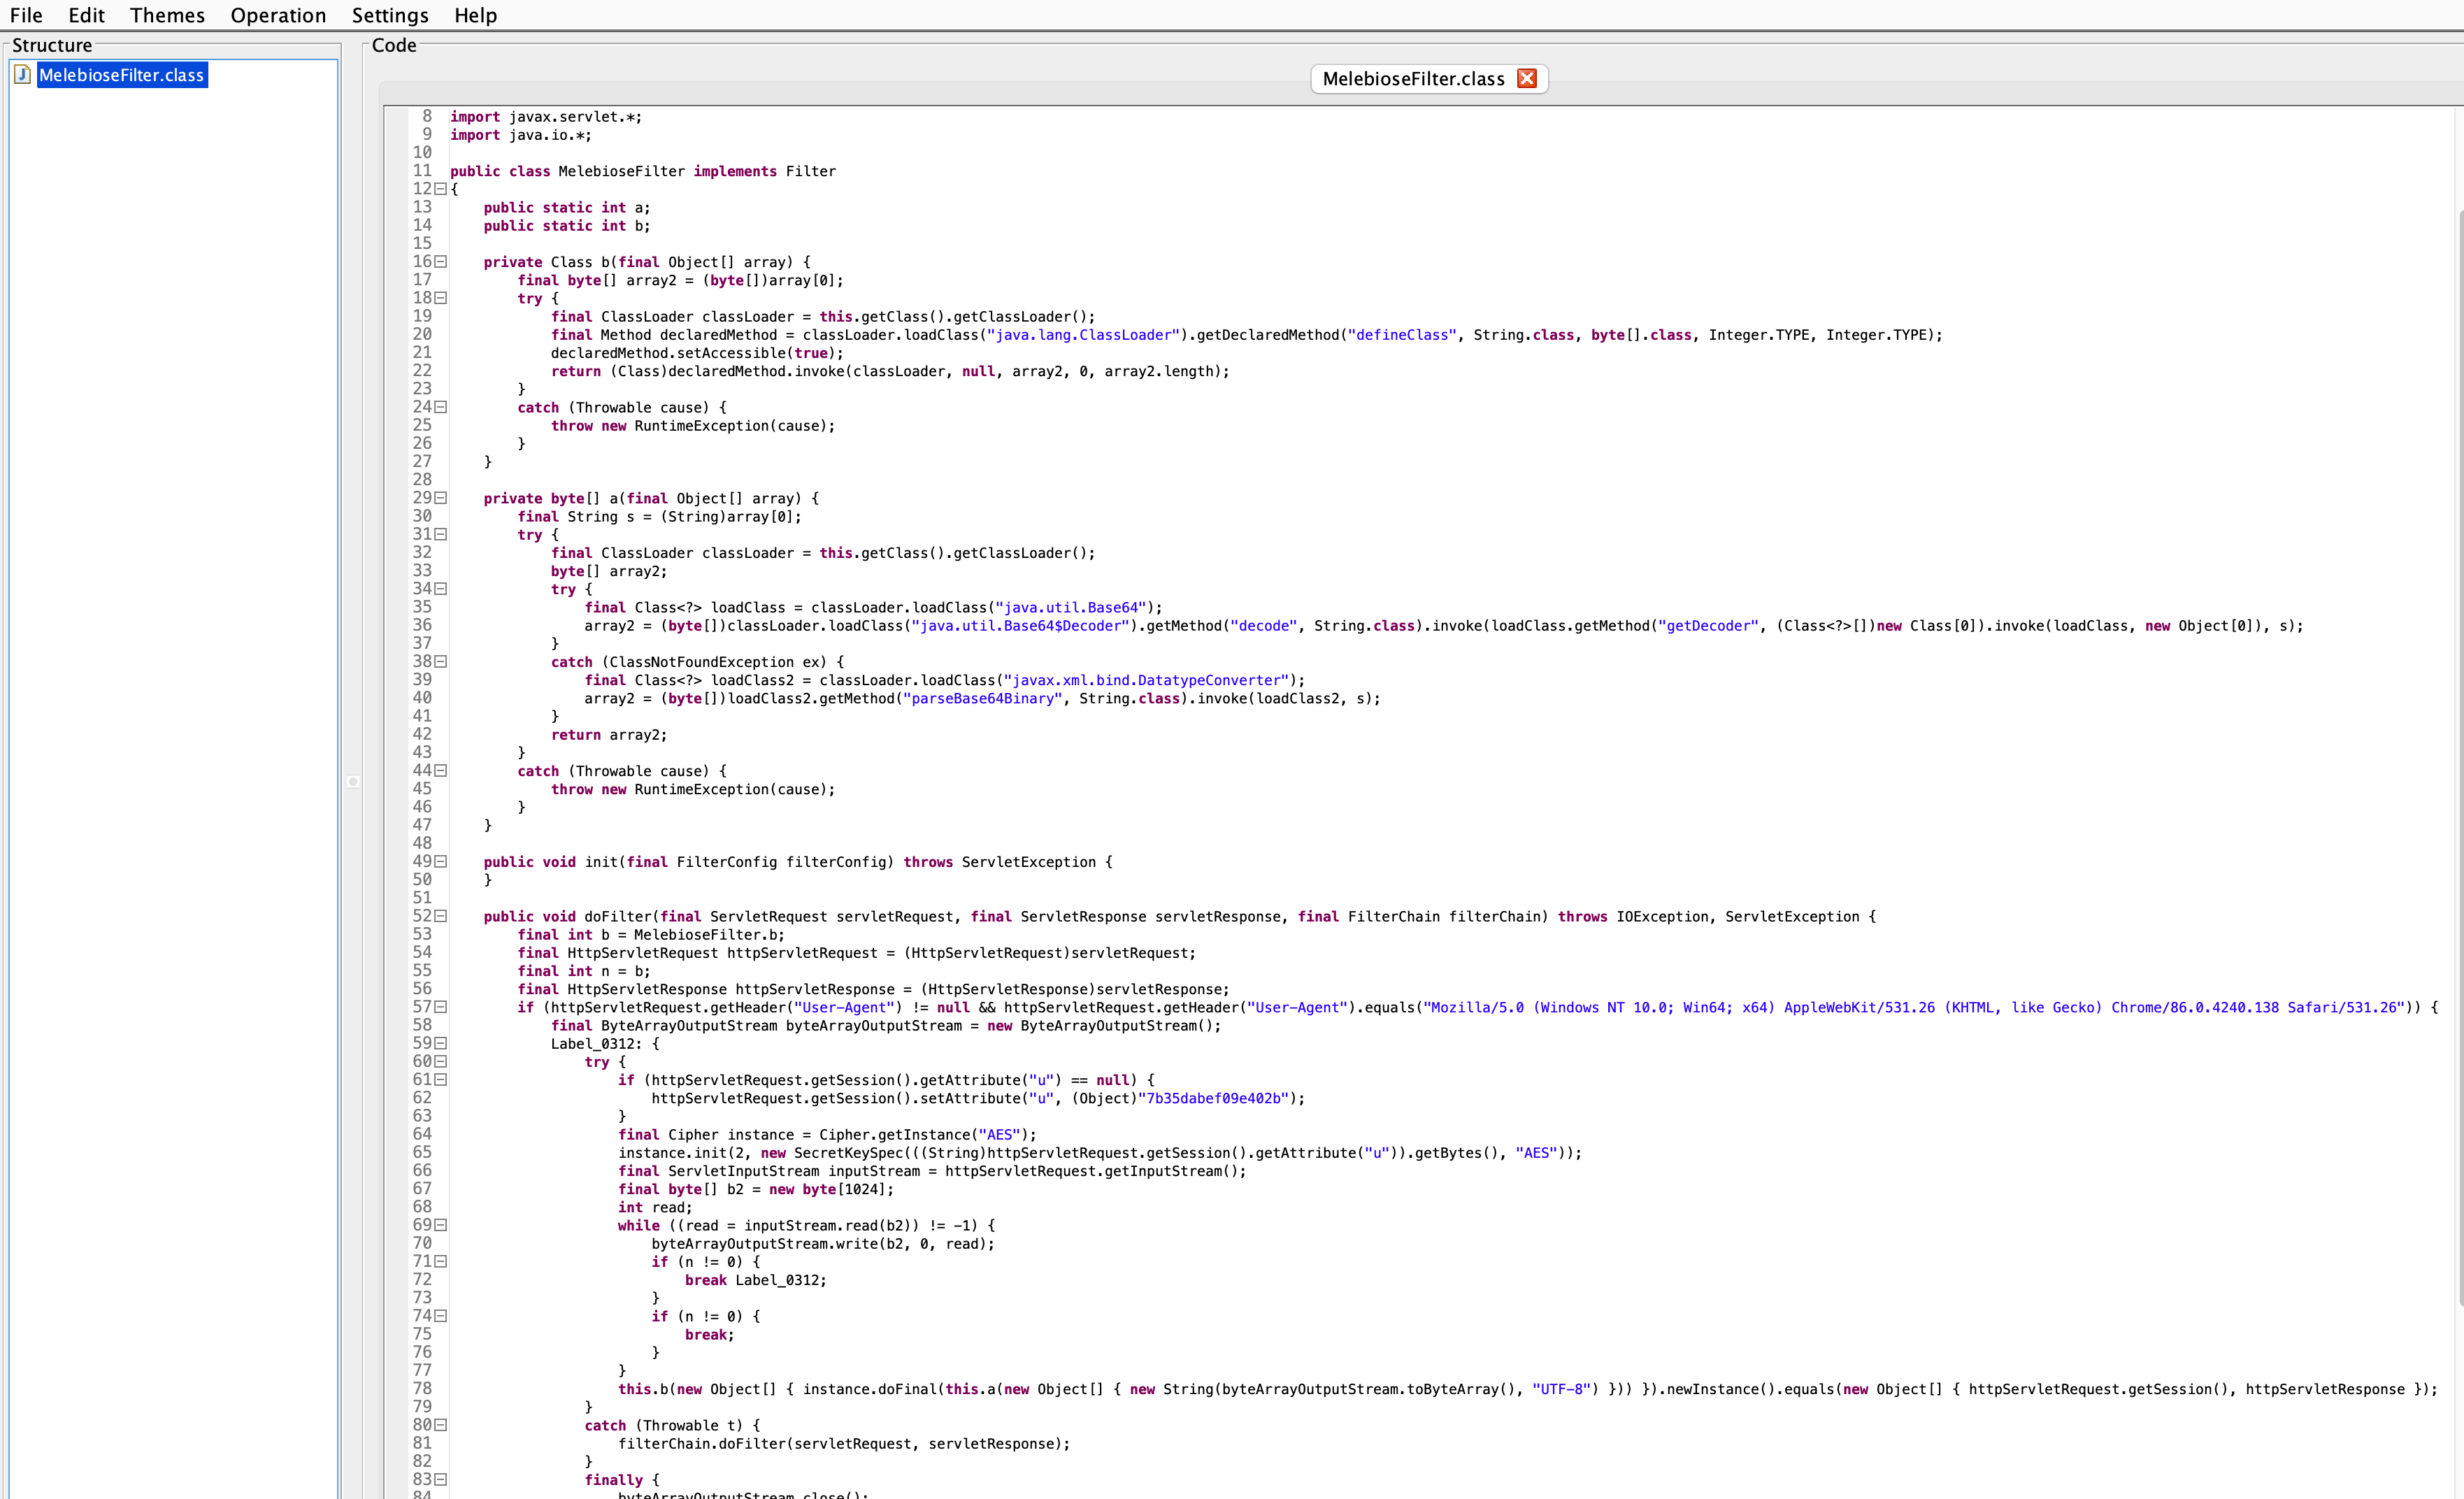Click "public static int a;" on line 13

click(x=567, y=208)
